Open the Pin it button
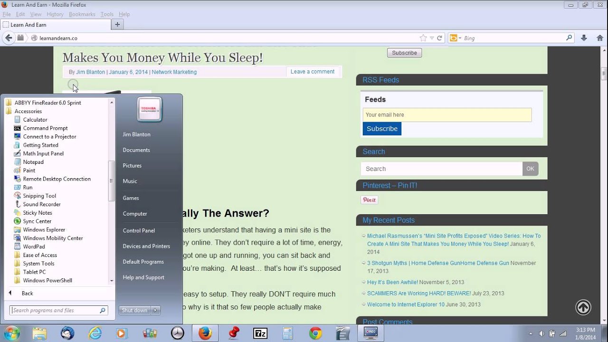Screen dimensions: 608x342 click(x=369, y=200)
